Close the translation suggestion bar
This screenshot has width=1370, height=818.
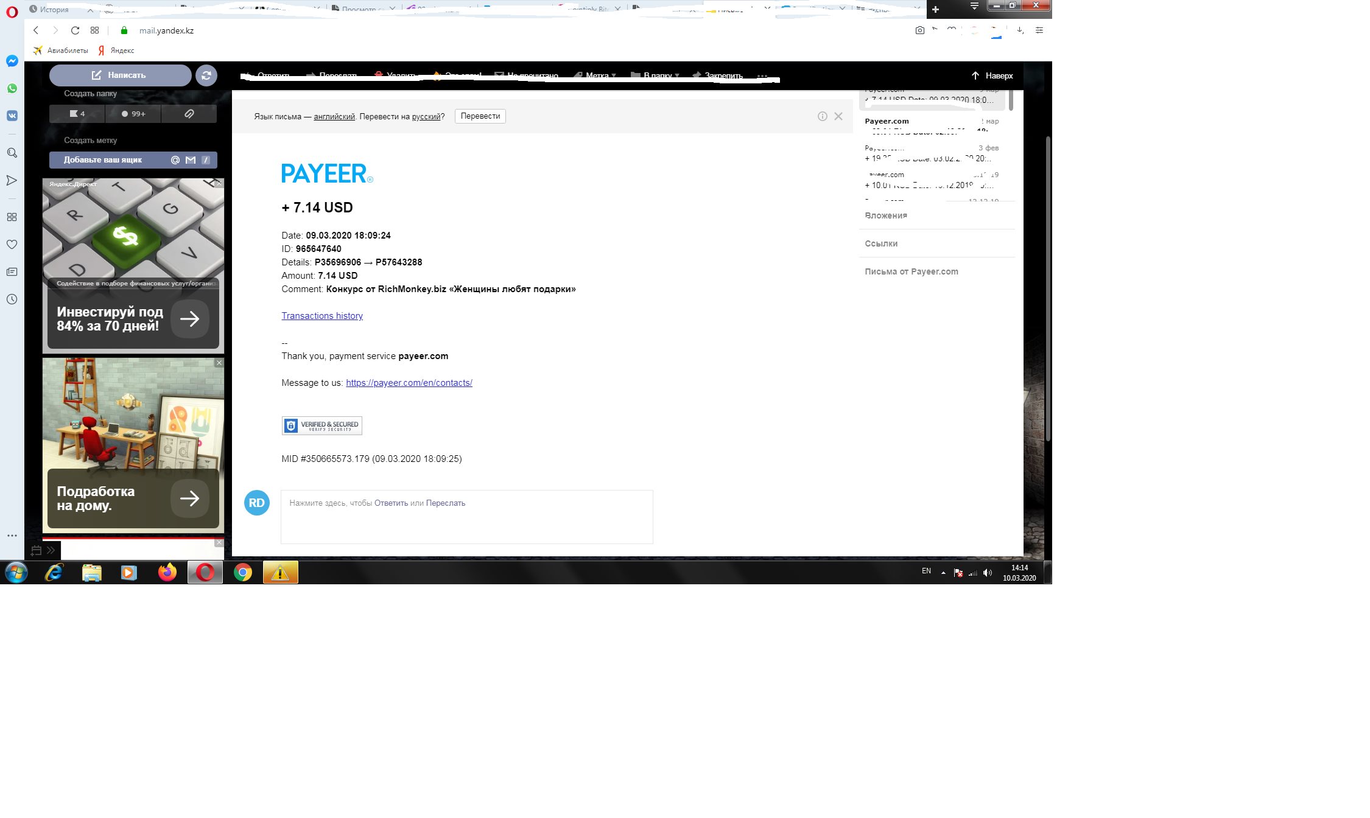[838, 116]
